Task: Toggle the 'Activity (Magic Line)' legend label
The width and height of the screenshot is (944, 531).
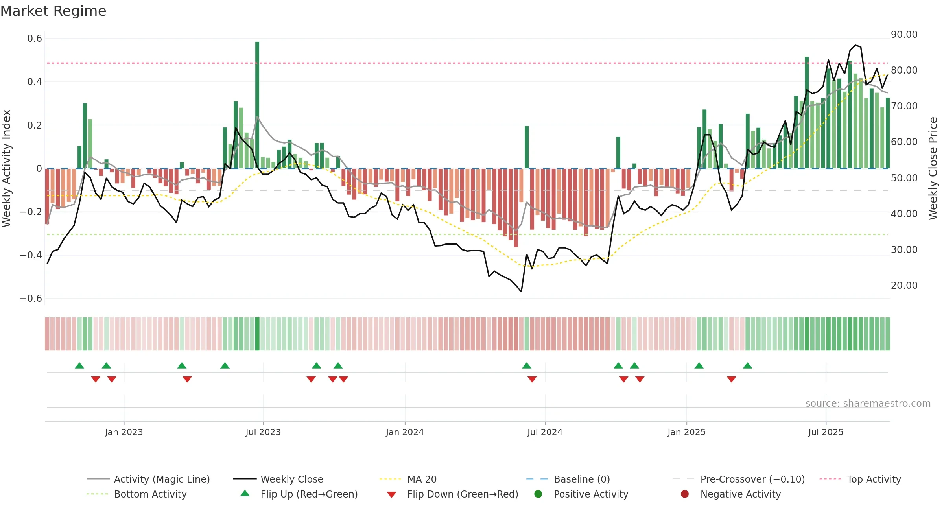Action: click(162, 479)
